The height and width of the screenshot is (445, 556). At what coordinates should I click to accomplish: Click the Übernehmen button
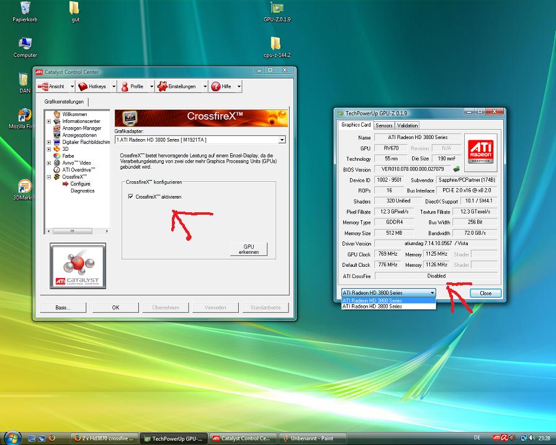(x=166, y=307)
